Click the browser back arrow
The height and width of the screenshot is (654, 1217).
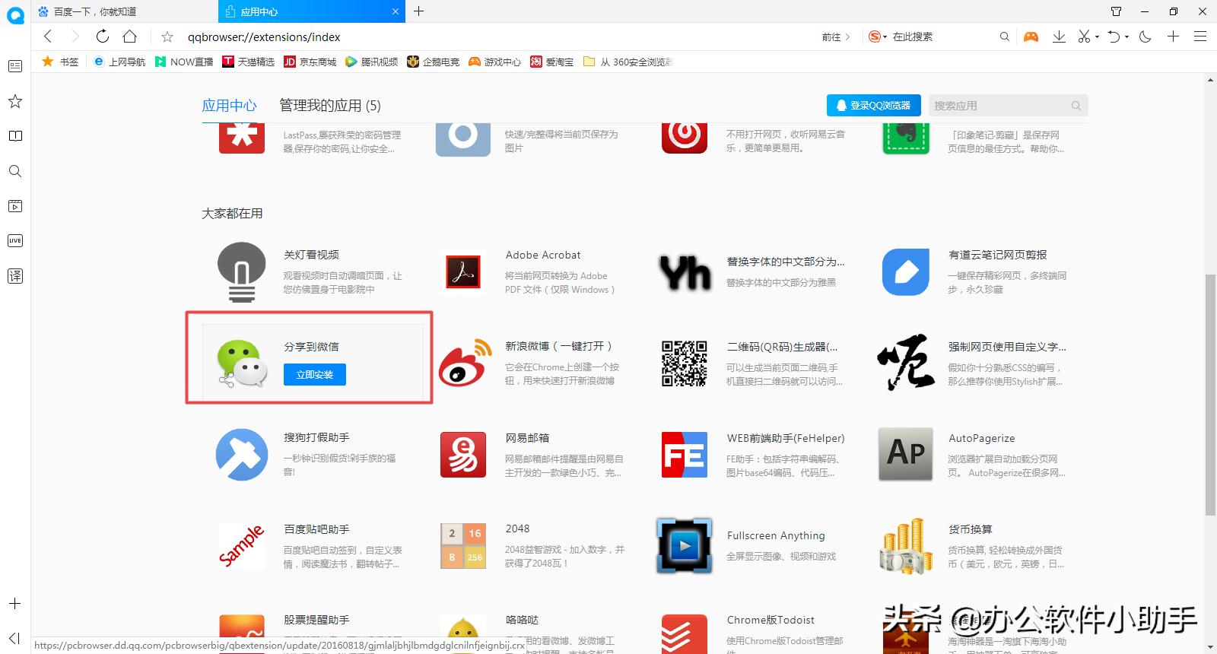pos(47,37)
